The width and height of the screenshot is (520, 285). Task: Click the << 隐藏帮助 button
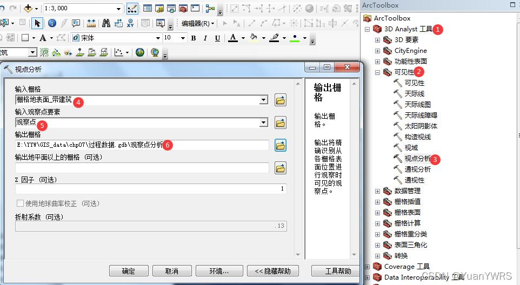pyautogui.click(x=273, y=271)
